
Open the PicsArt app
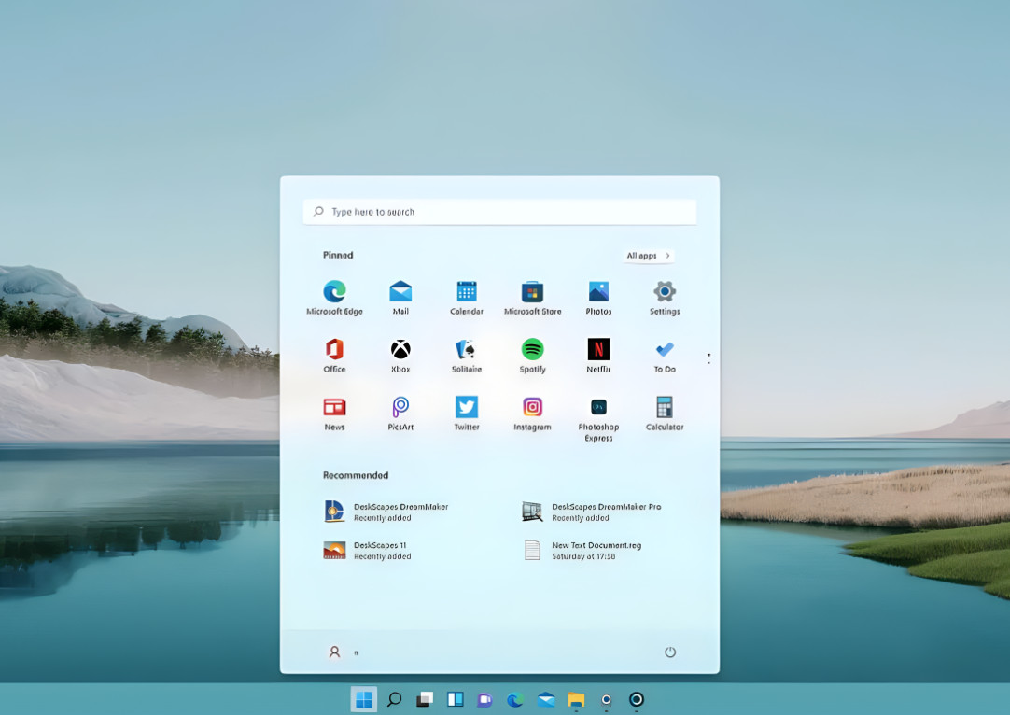pyautogui.click(x=400, y=408)
